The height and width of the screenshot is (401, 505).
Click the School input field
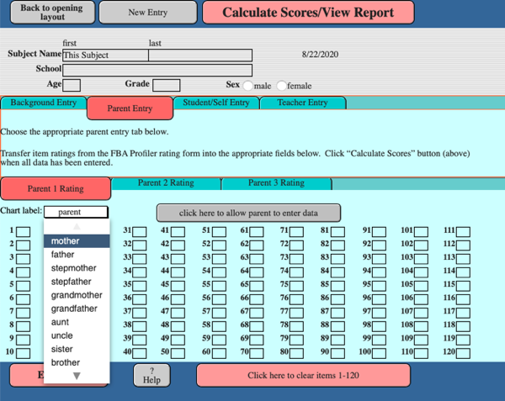pyautogui.click(x=157, y=70)
